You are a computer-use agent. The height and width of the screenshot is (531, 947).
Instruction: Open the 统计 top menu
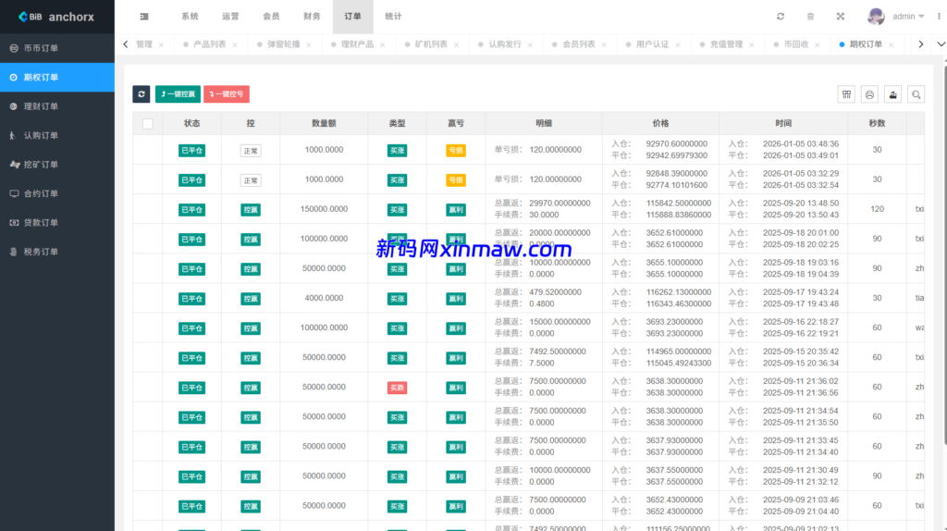393,17
